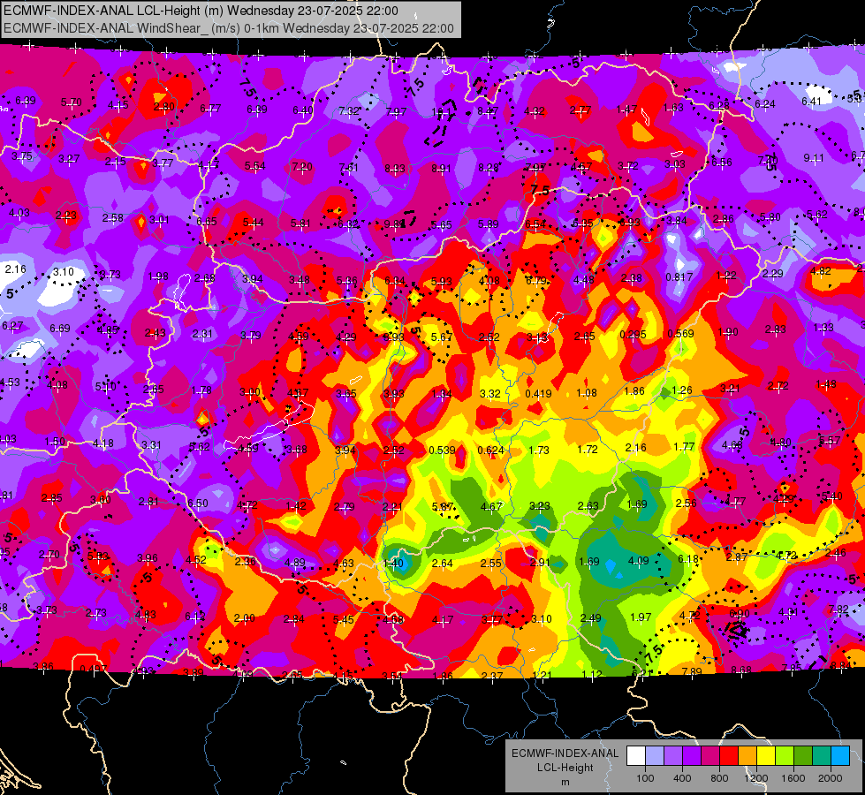Click the wind shear value 0.569
Screen dimensions: 865x795
point(680,334)
